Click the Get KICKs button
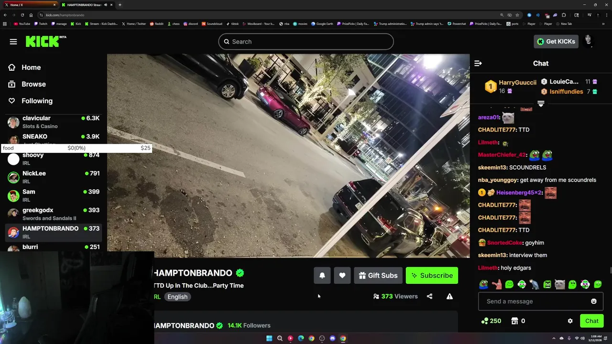 pyautogui.click(x=556, y=42)
